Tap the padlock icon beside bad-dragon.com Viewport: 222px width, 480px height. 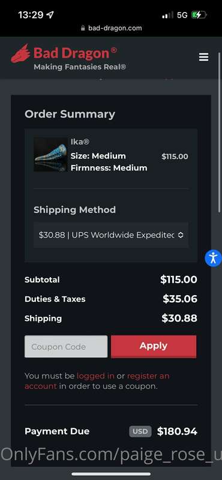[x=83, y=28]
